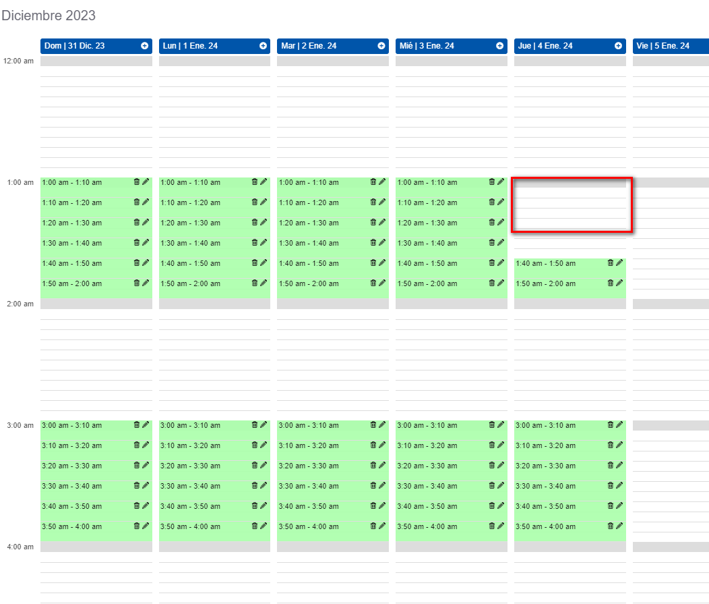Delete the 1:40 am slot on Thursday
The height and width of the screenshot is (604, 709).
click(x=609, y=263)
